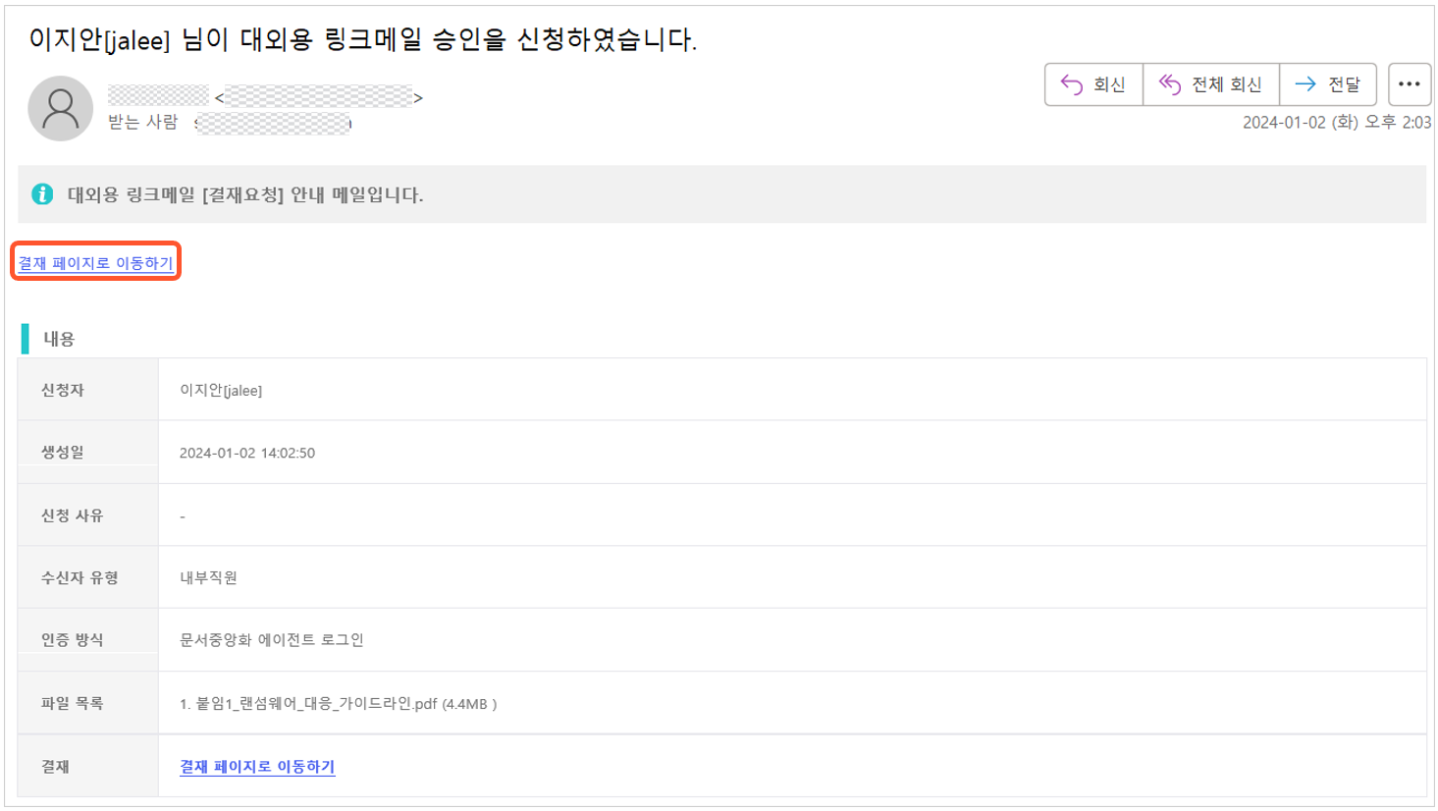
Task: Click the email subject title text
Action: coord(363,40)
